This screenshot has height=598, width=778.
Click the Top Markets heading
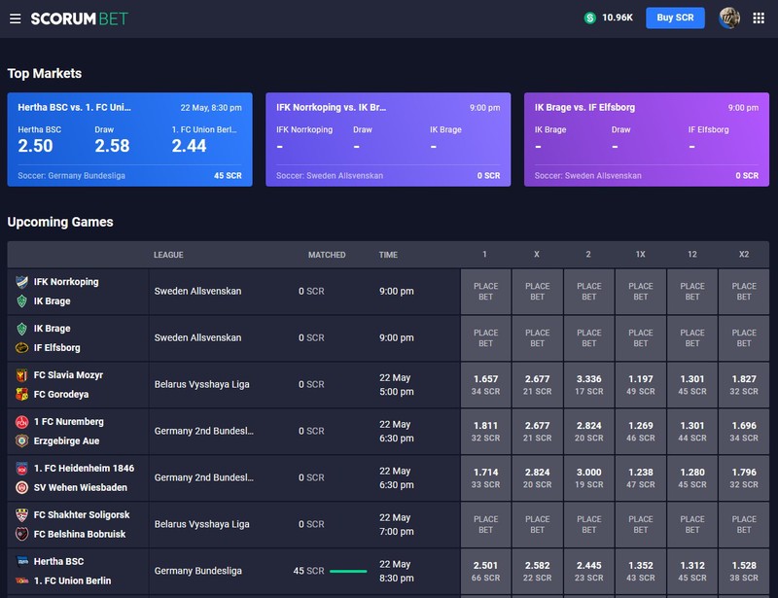pos(44,74)
